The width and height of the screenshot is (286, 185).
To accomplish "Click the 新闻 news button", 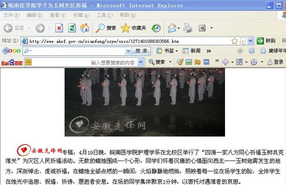I will coord(192,51).
